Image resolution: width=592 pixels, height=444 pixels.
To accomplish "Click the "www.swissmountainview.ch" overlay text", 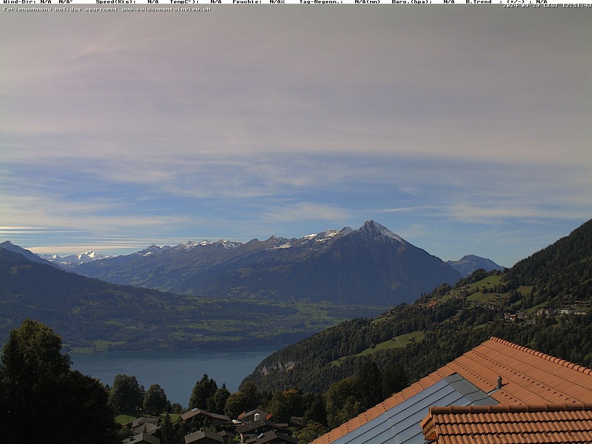I will pos(166,9).
